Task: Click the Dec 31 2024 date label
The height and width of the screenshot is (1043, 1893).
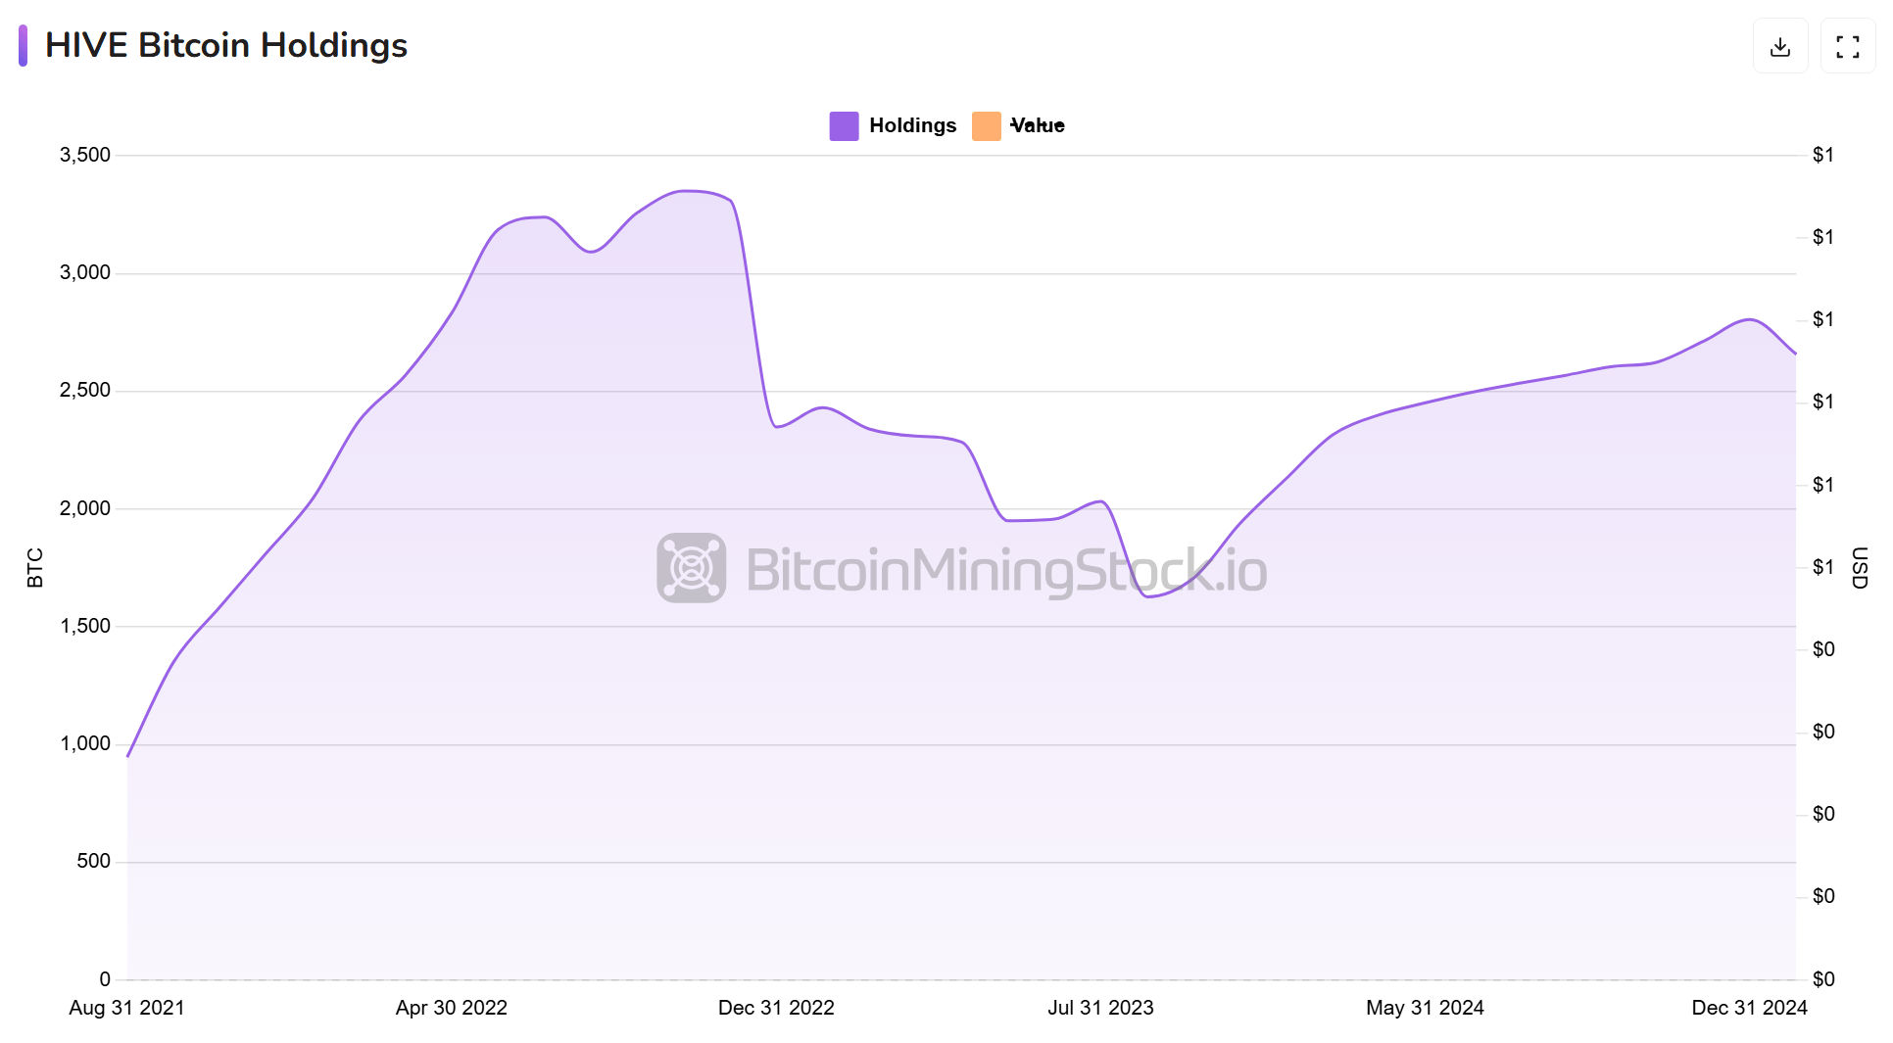Action: pos(1749,1008)
